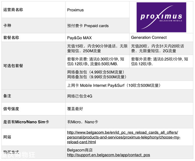Image resolution: width=195 pixels, height=161 pixels.
Task: Click the 'Generation Connect' plan name
Action: pyautogui.click(x=149, y=37)
